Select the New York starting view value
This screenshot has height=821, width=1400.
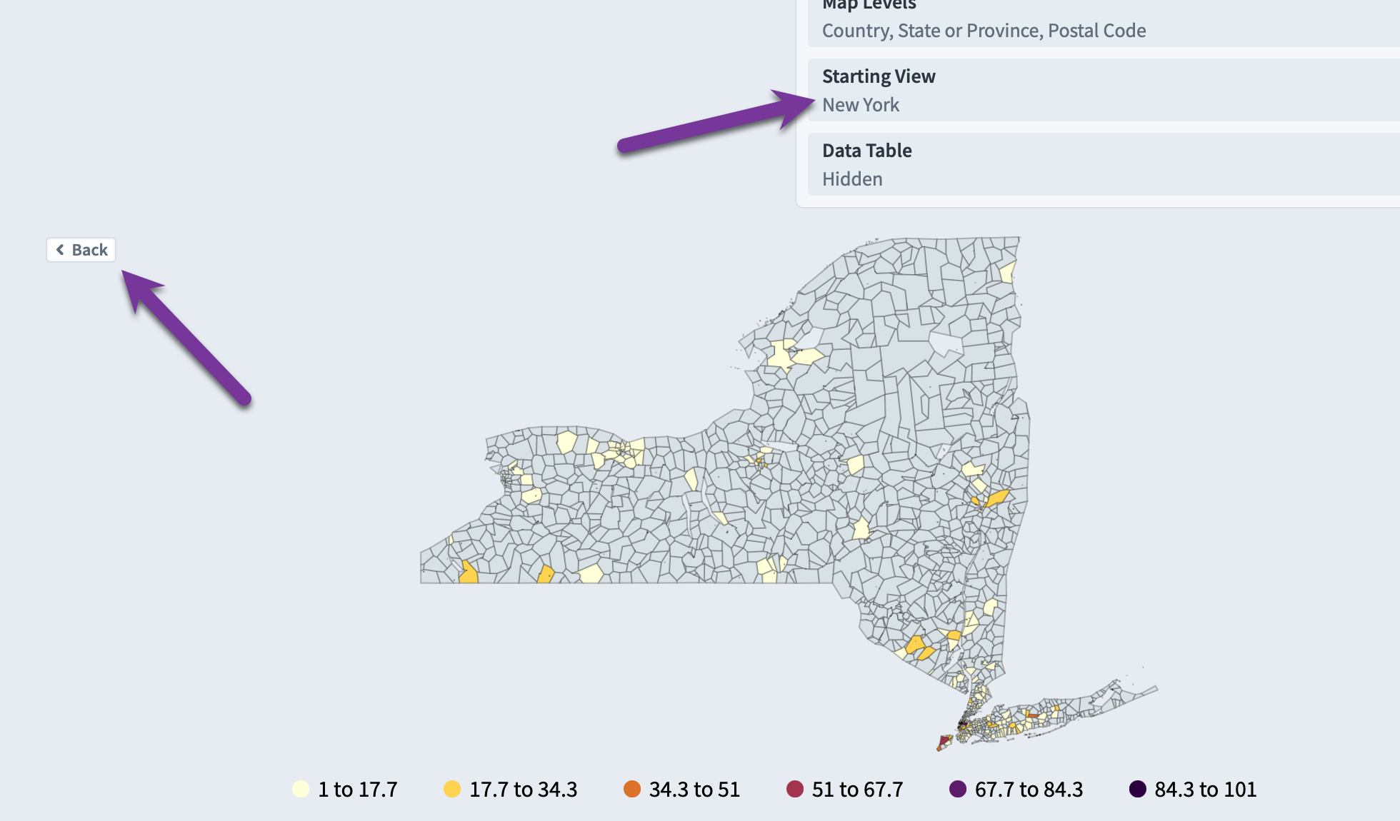click(861, 105)
